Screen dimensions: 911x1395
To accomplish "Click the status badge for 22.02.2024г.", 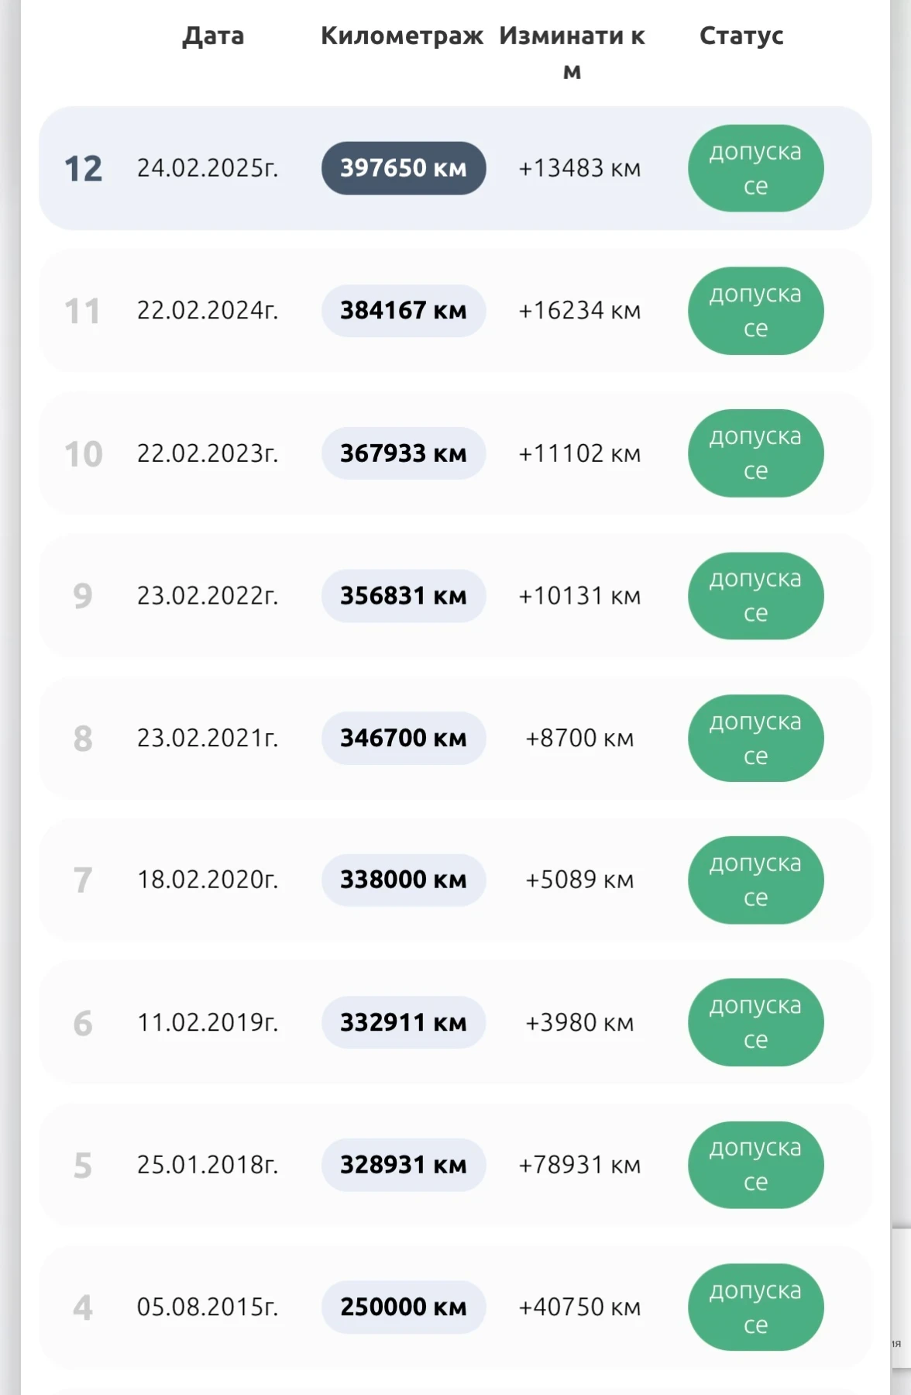I will 755,311.
